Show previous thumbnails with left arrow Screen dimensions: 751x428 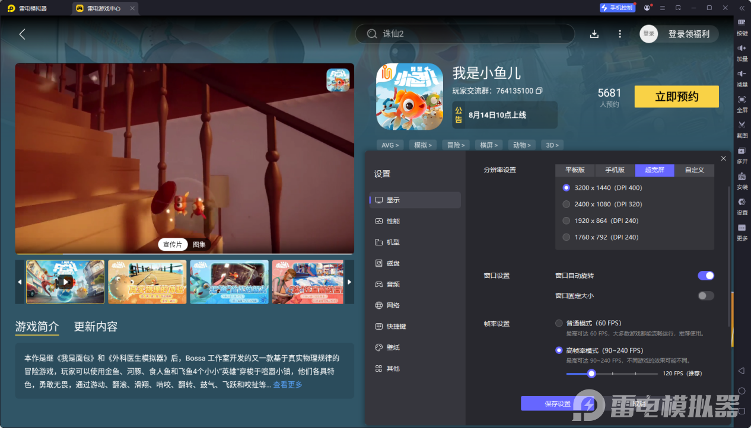coord(20,282)
